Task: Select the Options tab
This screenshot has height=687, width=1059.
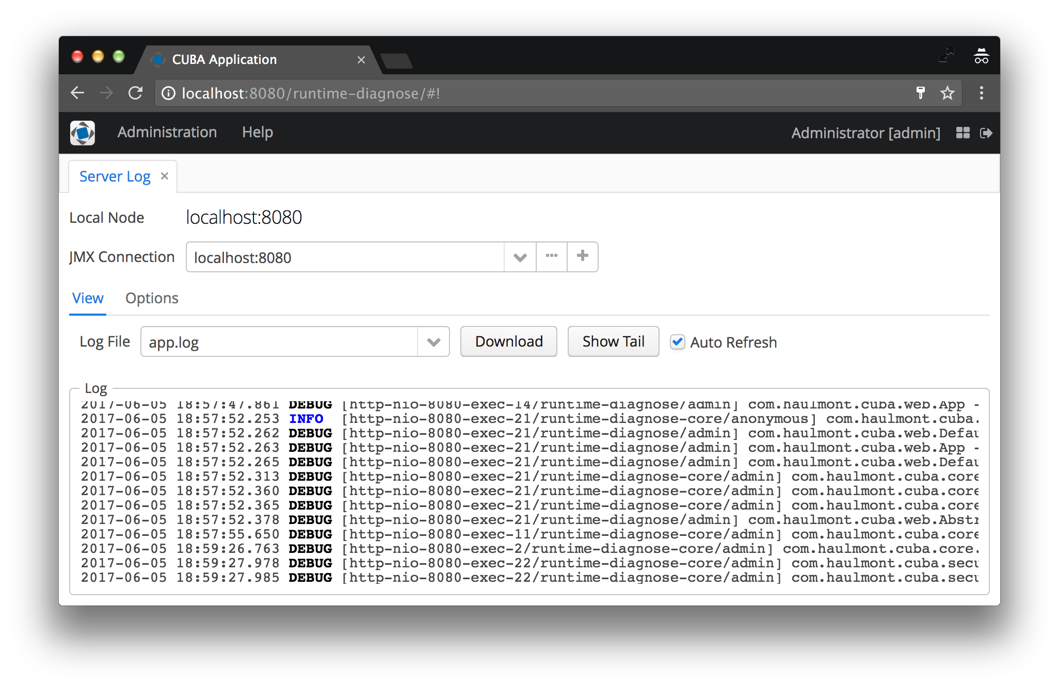Action: [152, 298]
